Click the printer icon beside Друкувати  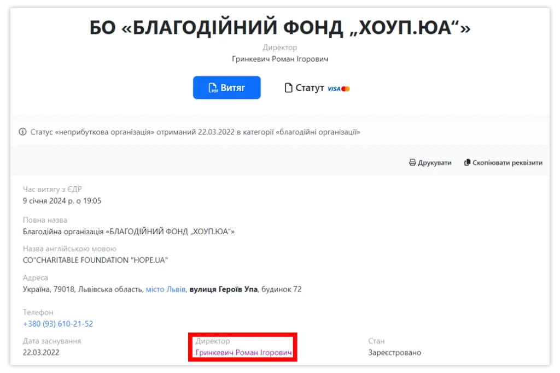[412, 163]
